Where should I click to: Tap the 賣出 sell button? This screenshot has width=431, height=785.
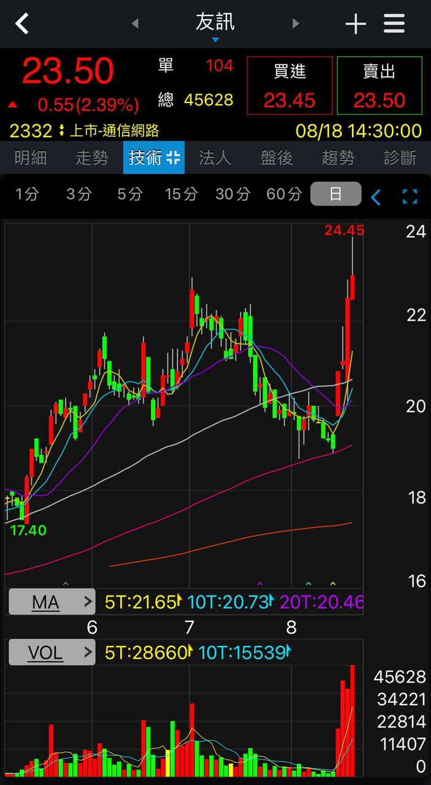coord(380,85)
